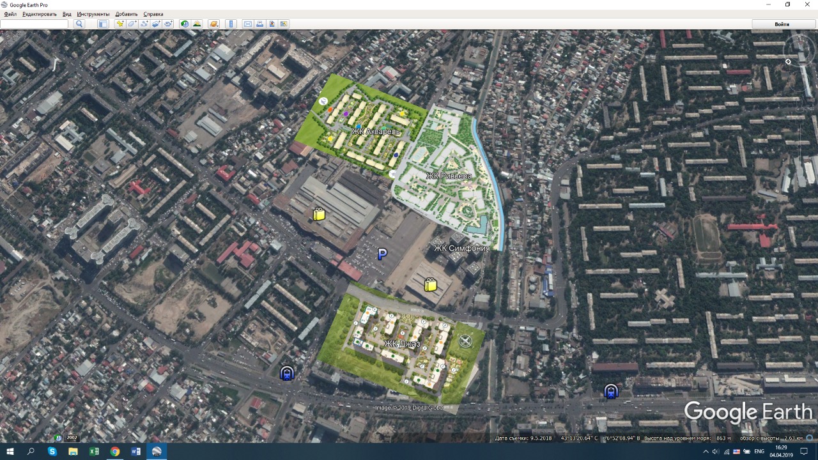Open the Файл menu
The height and width of the screenshot is (460, 818).
click(10, 14)
